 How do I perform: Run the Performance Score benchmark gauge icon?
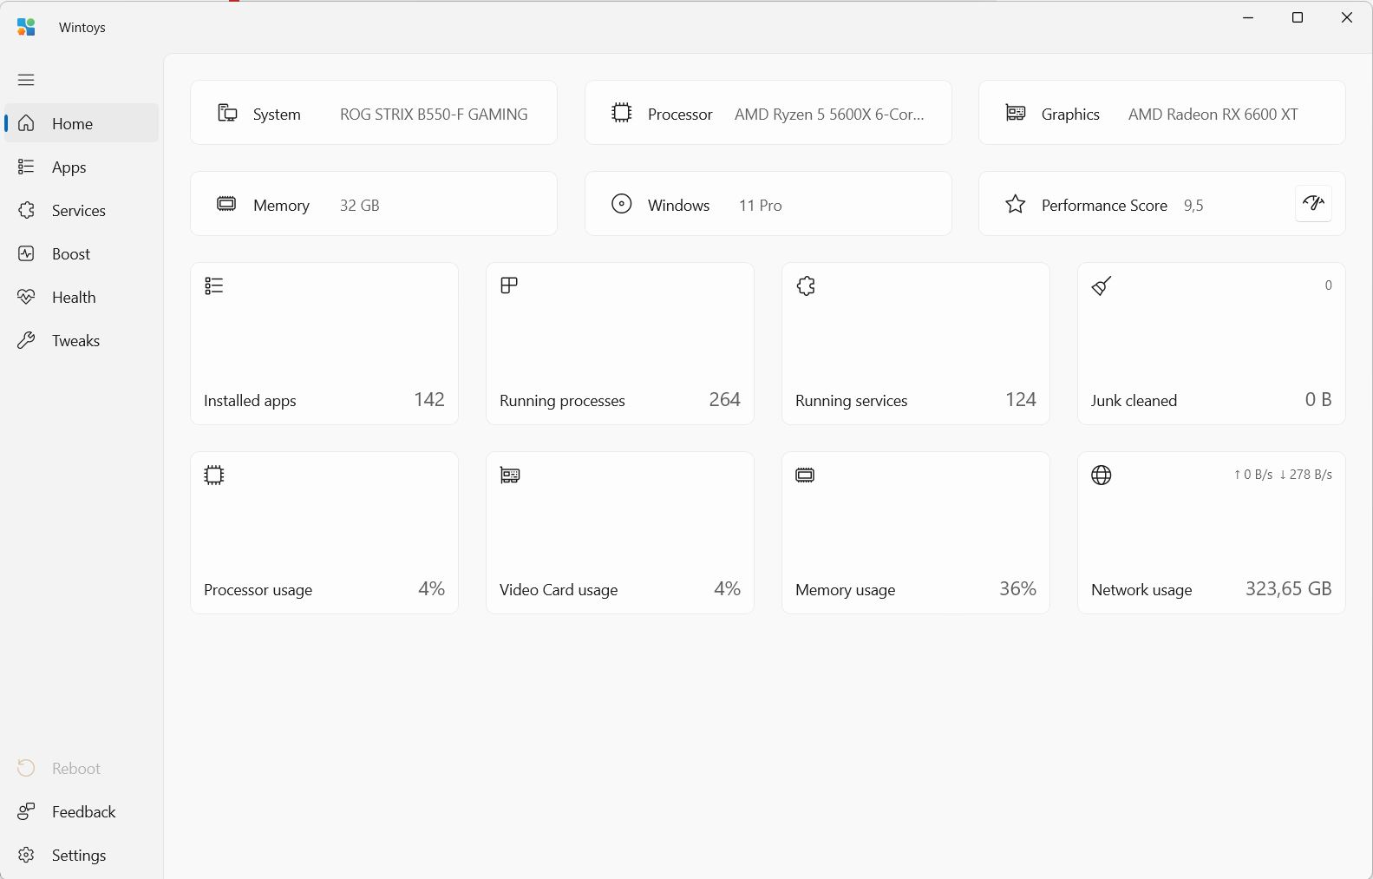pos(1313,204)
